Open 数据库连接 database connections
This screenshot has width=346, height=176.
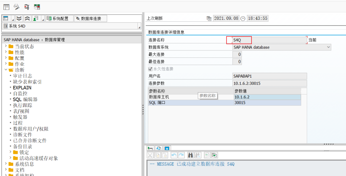pyautogui.click(x=91, y=19)
